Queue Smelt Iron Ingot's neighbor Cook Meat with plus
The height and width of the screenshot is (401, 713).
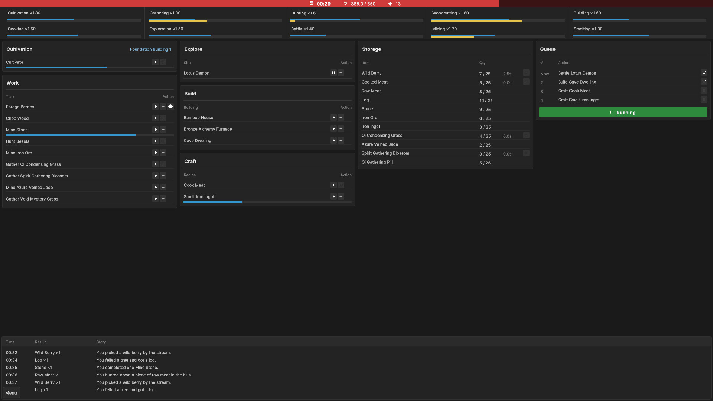point(341,185)
